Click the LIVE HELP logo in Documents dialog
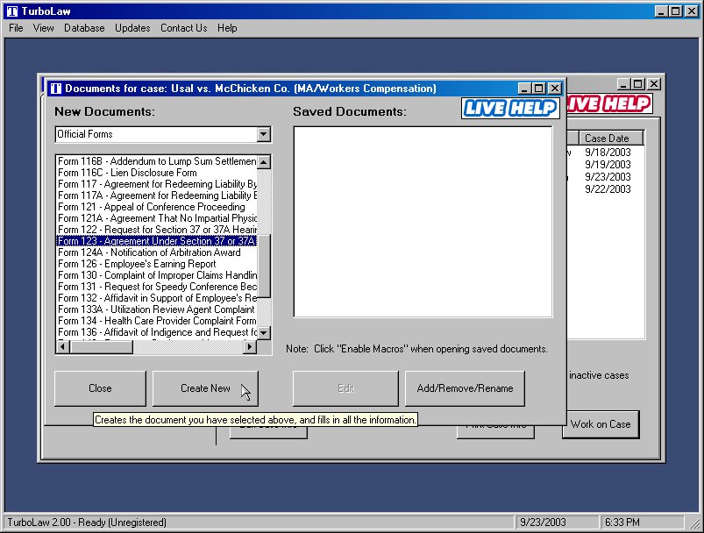 (x=510, y=108)
